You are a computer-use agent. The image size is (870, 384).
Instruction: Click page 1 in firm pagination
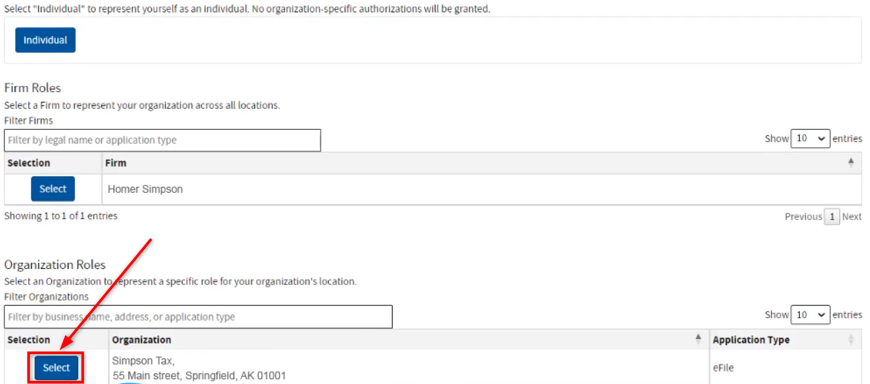(x=832, y=216)
